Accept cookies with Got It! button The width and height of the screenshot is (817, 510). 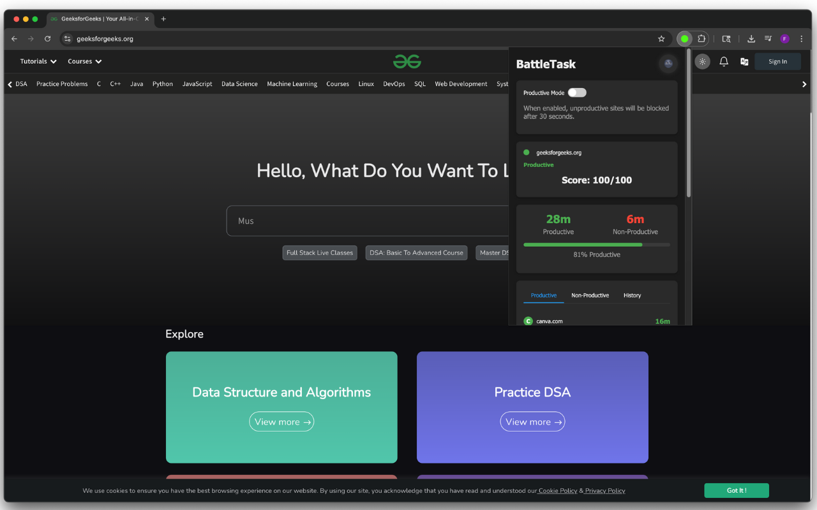[x=737, y=490]
